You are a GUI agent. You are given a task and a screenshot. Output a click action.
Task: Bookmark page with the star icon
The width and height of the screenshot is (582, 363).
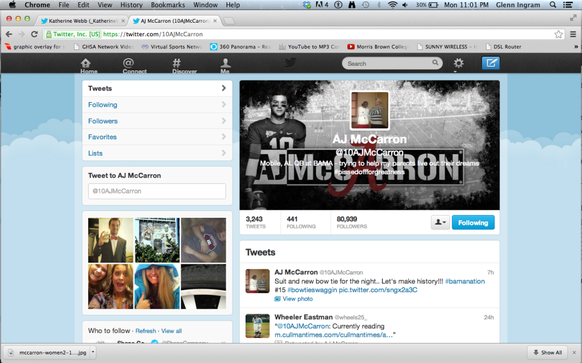[559, 34]
